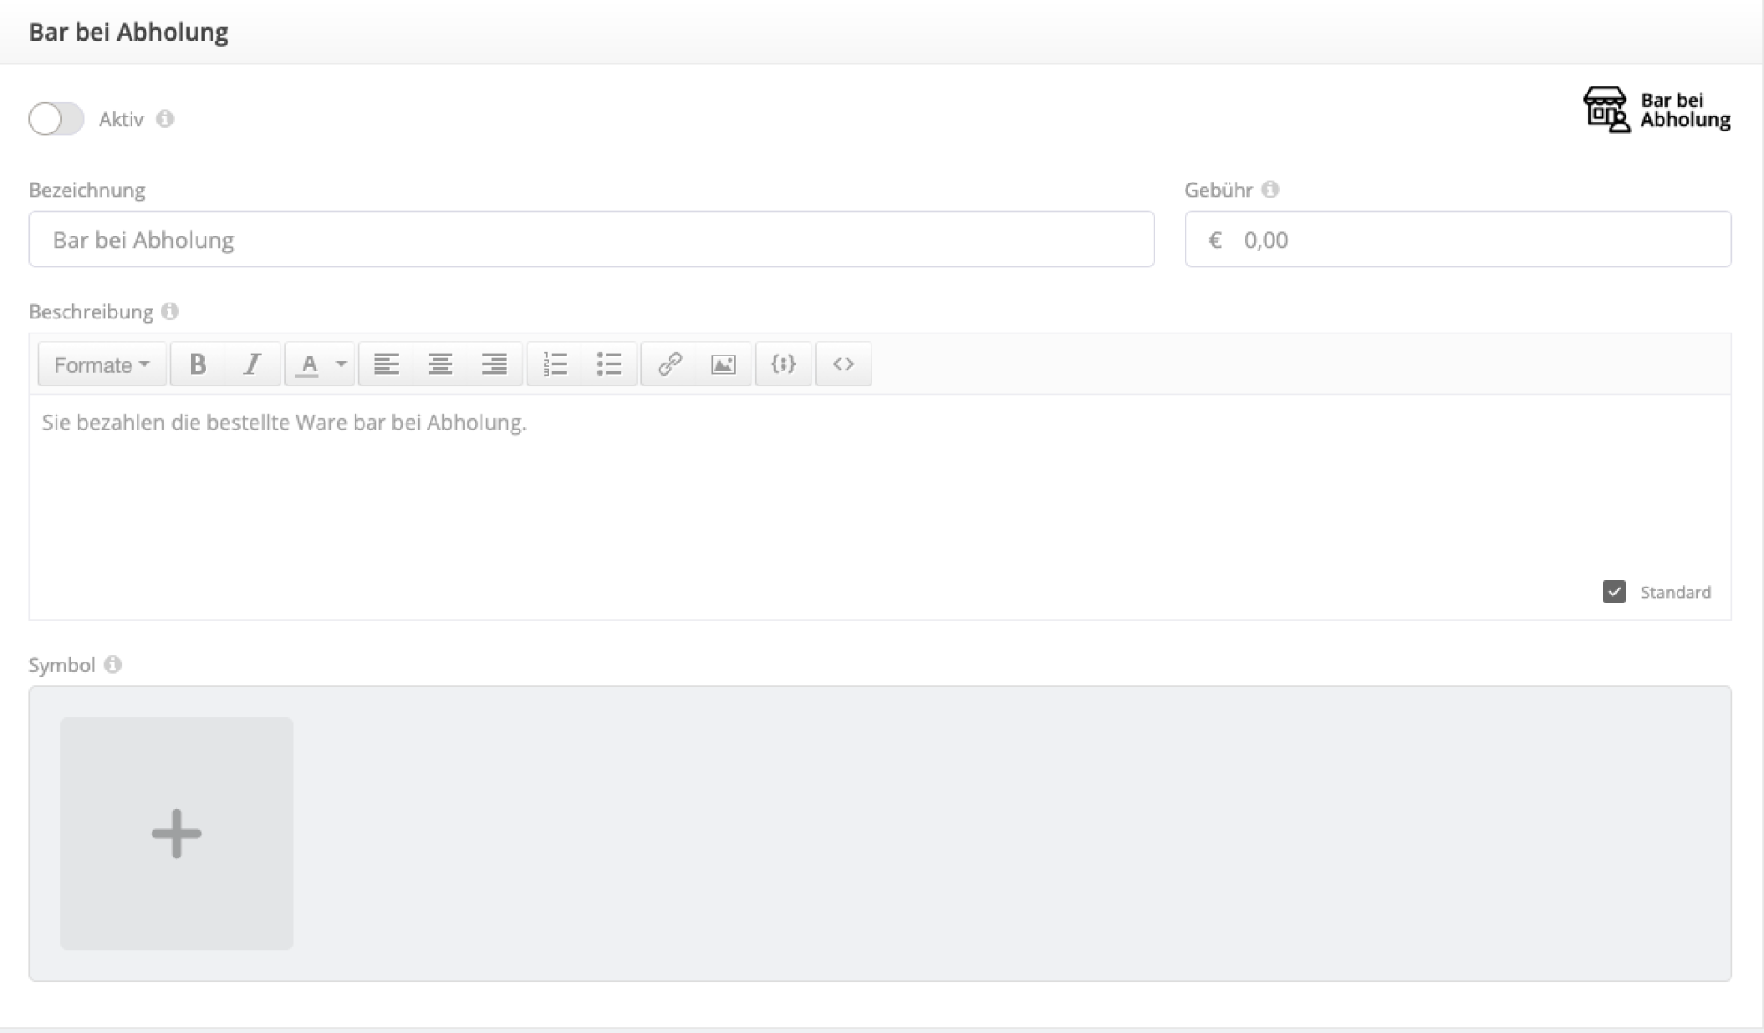
Task: Insert a bulleted list
Action: tap(609, 364)
